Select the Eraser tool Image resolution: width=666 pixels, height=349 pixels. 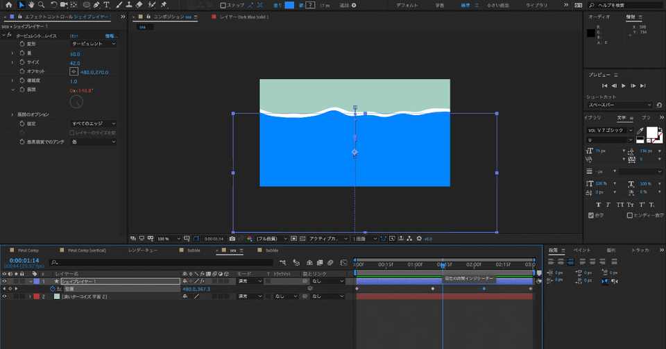(x=139, y=5)
